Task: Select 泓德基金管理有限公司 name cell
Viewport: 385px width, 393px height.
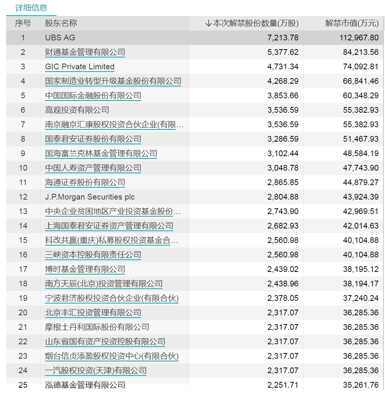Action: (85, 385)
